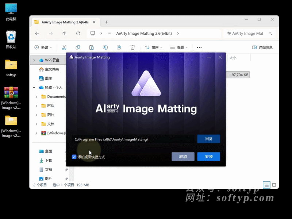The width and height of the screenshot is (292, 219).
Task: Add a new Explorer tab
Action: (107, 22)
